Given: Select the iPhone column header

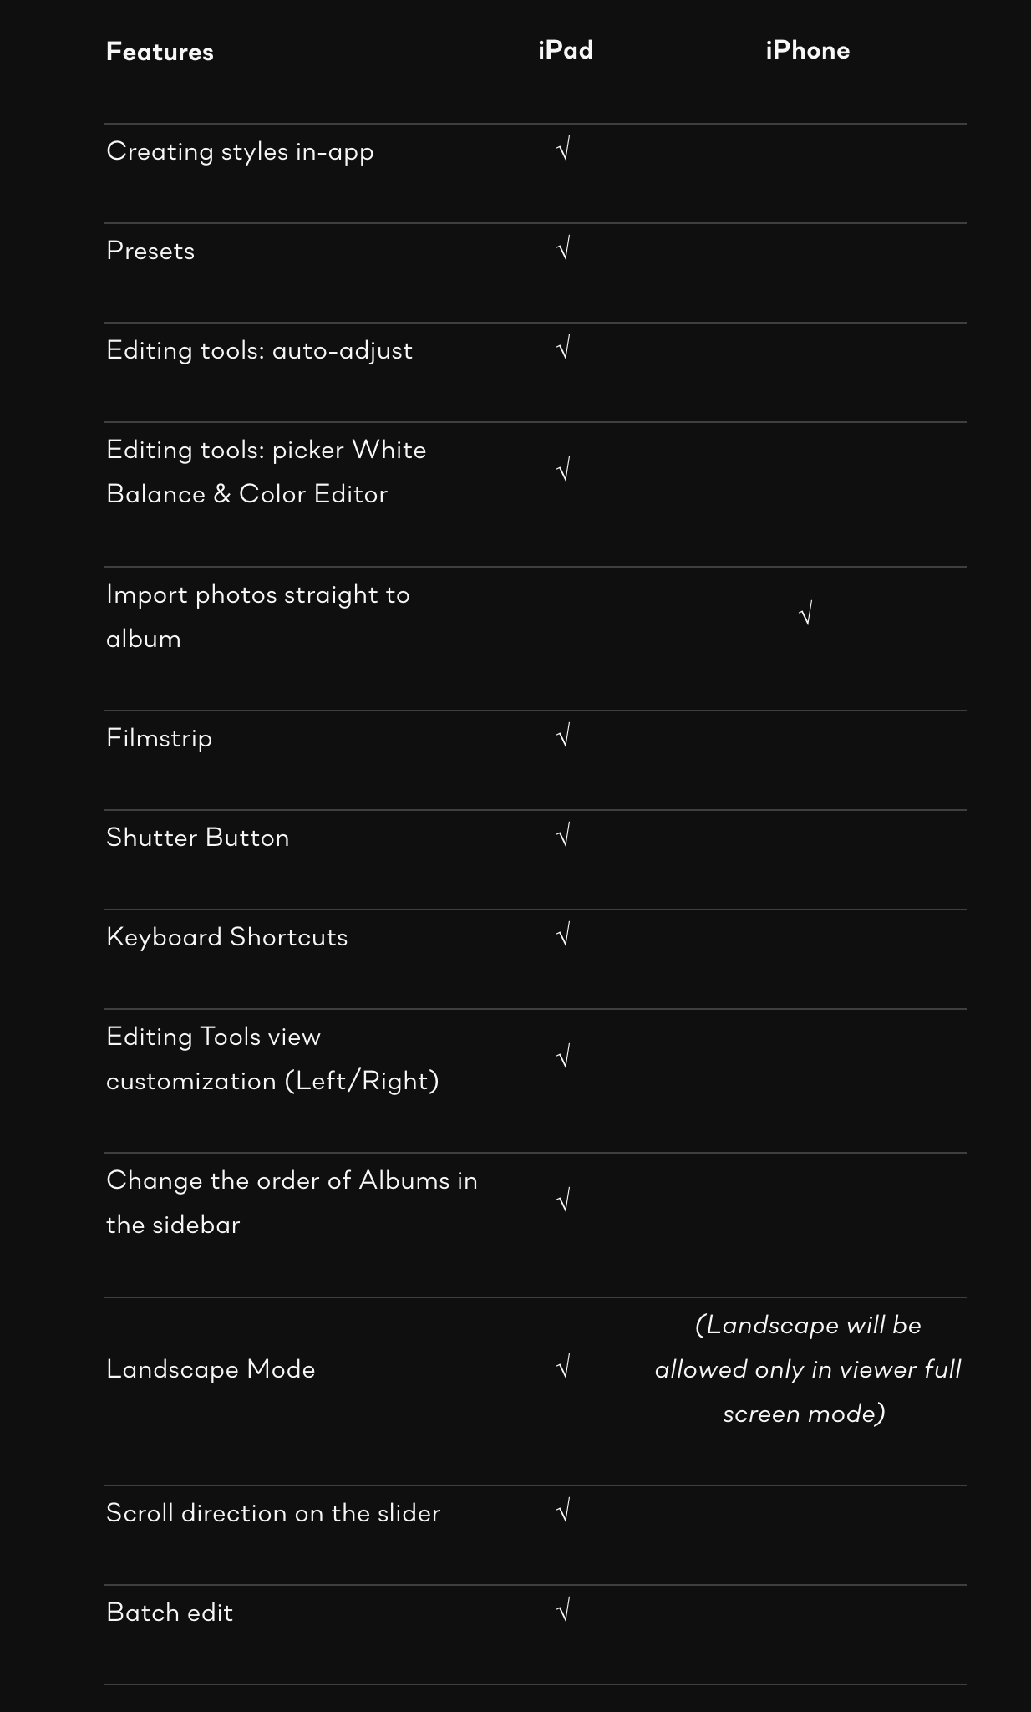Looking at the screenshot, I should (x=808, y=50).
